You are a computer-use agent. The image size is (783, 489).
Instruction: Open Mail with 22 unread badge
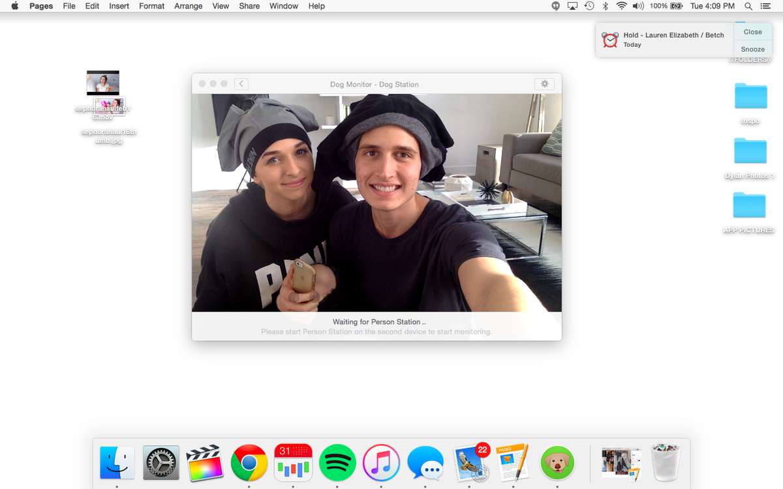click(x=470, y=463)
